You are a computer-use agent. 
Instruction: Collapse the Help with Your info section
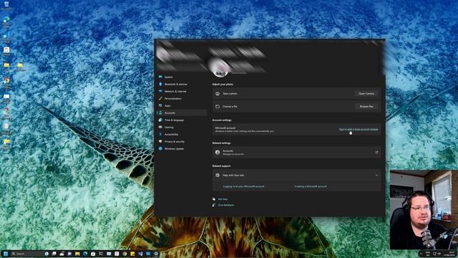376,175
